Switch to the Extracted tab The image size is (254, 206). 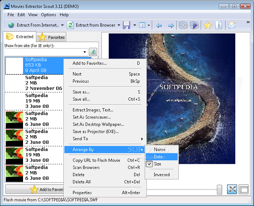tap(20, 37)
